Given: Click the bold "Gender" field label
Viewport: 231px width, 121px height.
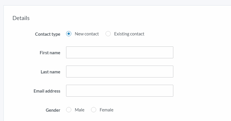Looking at the screenshot, I should point(53,110).
